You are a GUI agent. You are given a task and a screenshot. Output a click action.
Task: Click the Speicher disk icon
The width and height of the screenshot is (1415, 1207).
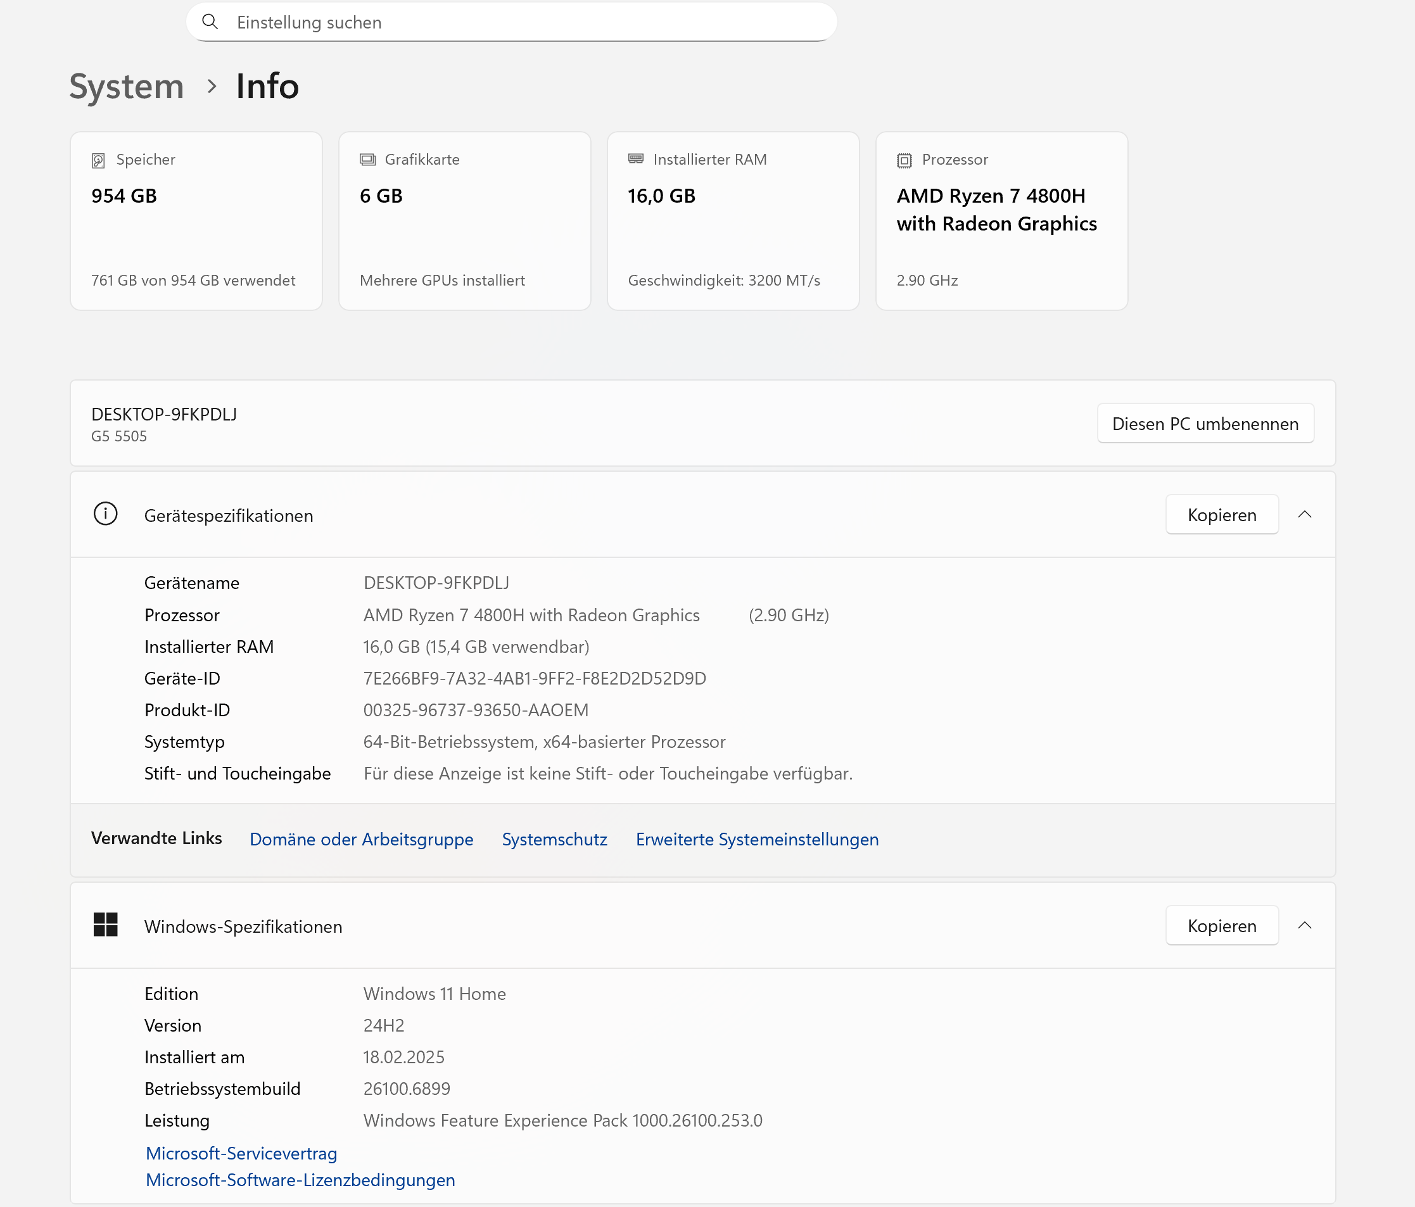click(x=98, y=160)
